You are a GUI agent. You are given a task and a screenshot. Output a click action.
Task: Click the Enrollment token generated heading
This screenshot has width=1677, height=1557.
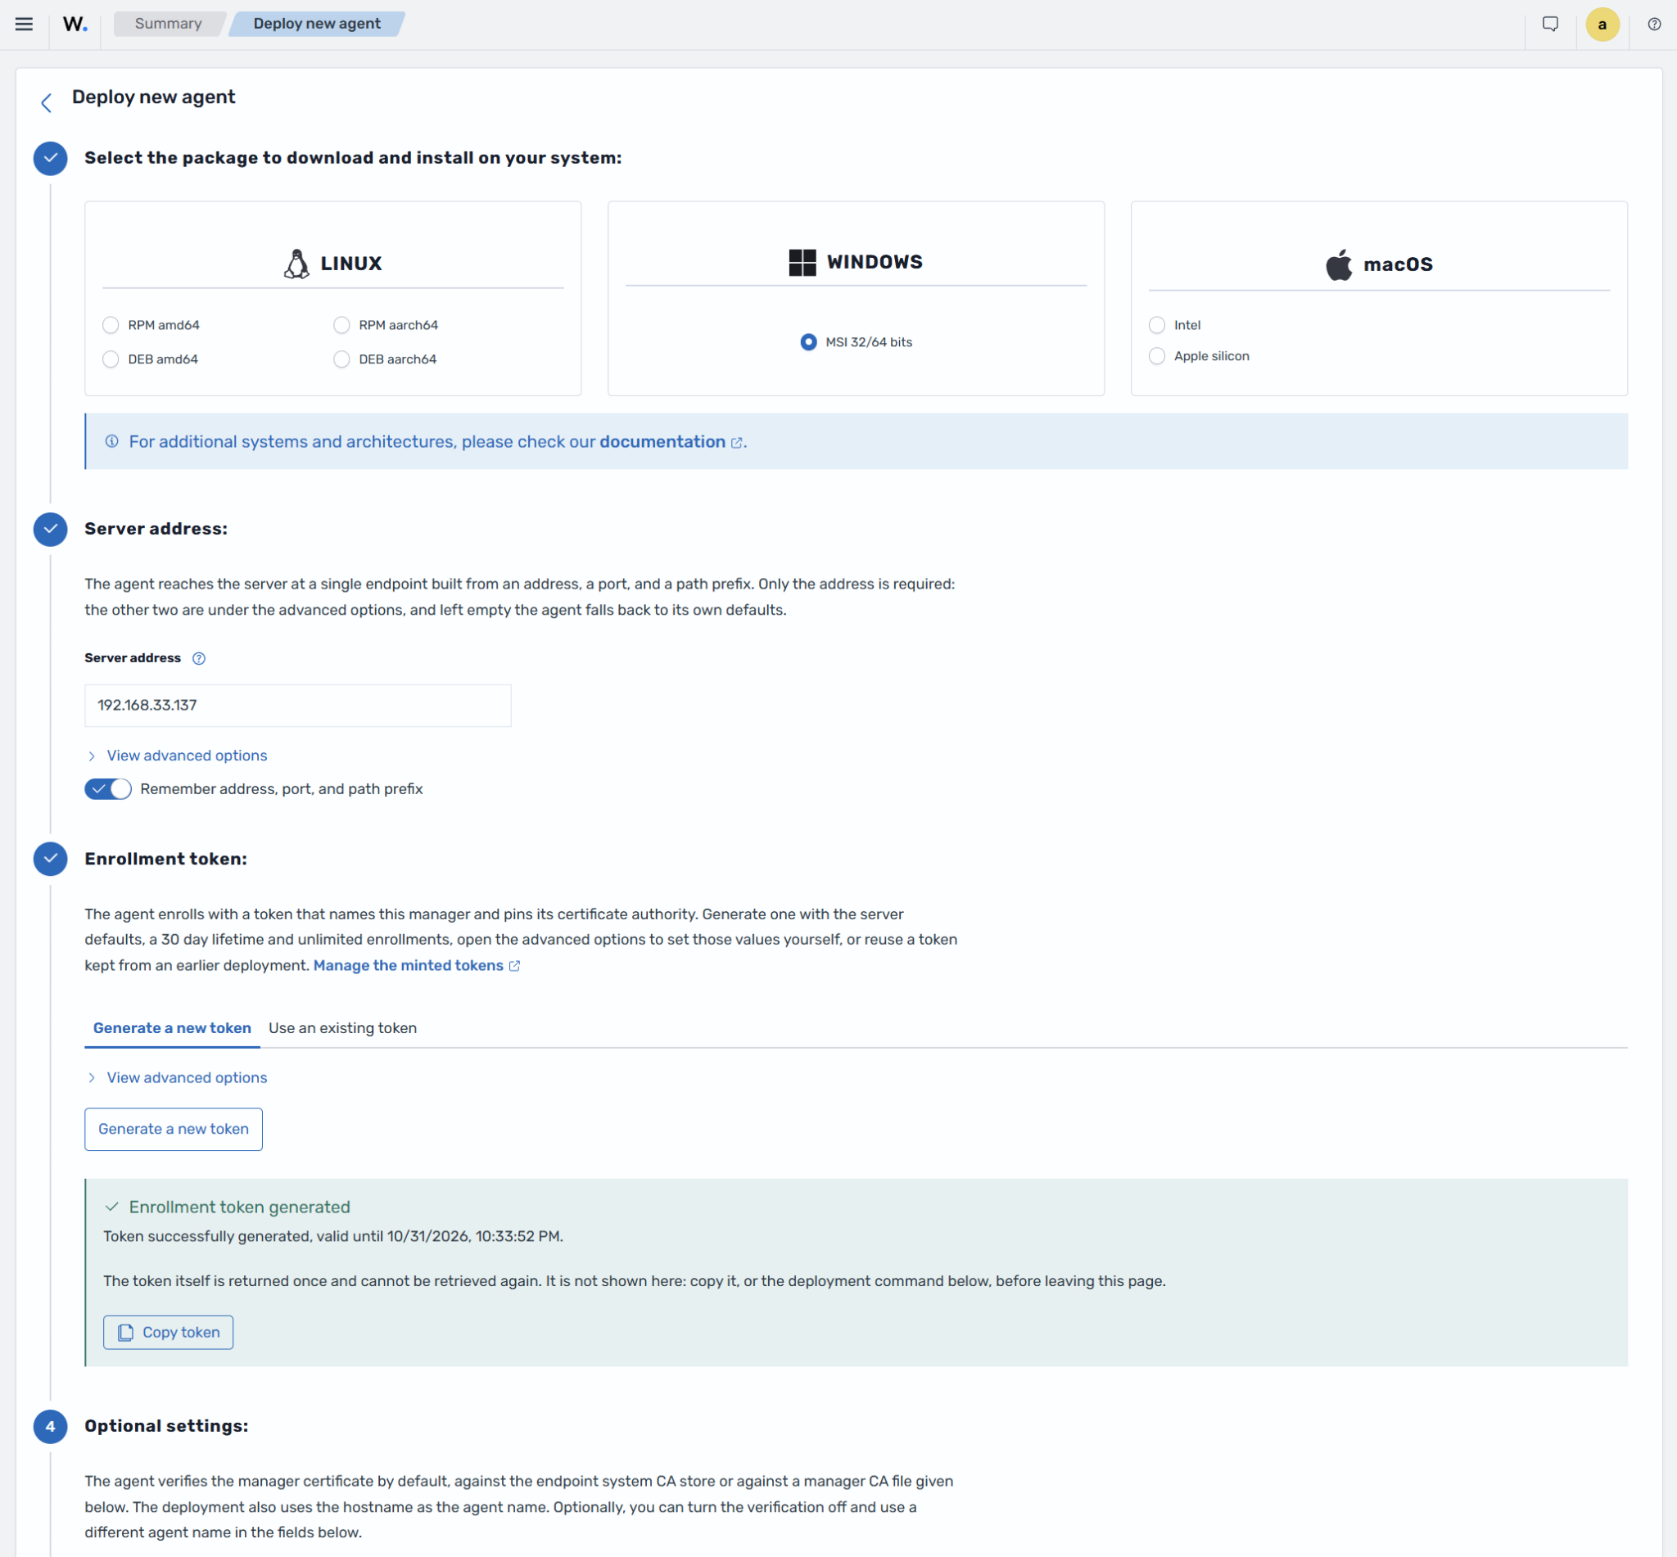(239, 1207)
